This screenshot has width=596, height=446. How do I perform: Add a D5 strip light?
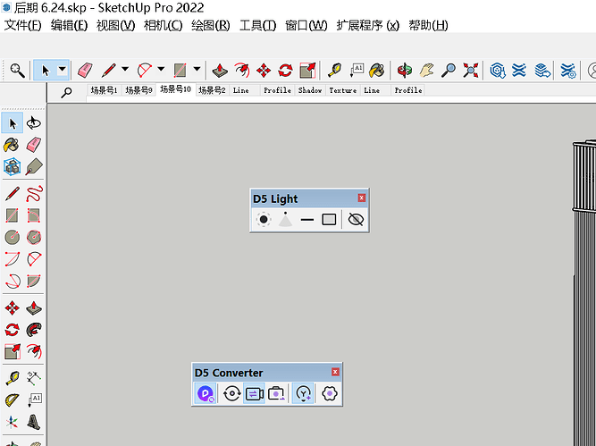(x=307, y=219)
